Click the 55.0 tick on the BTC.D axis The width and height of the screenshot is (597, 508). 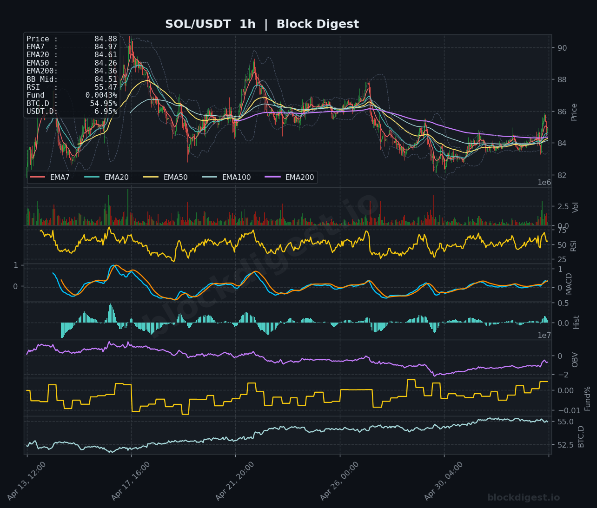(565, 422)
